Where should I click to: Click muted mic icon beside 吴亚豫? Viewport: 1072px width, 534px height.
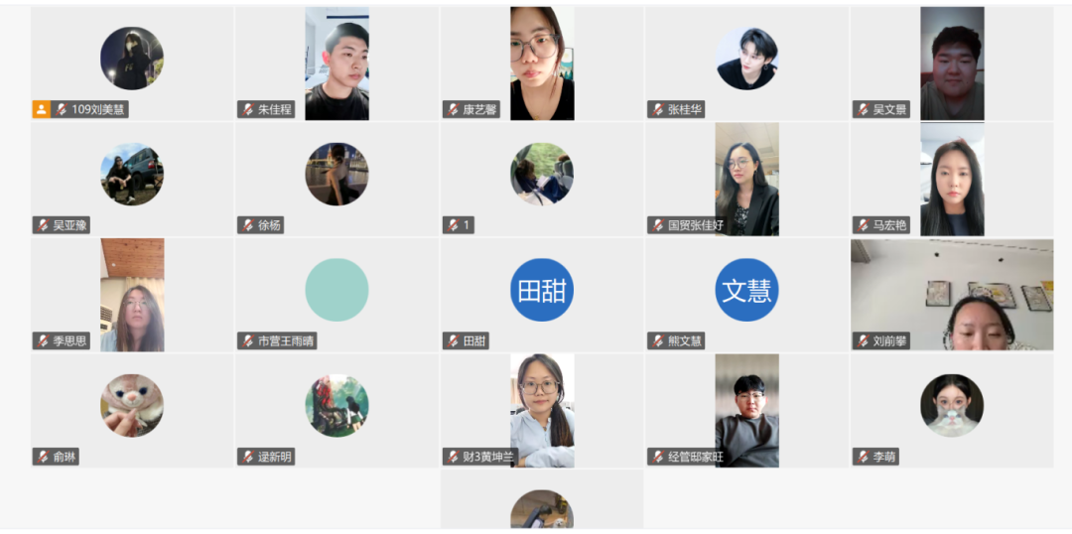coord(43,225)
